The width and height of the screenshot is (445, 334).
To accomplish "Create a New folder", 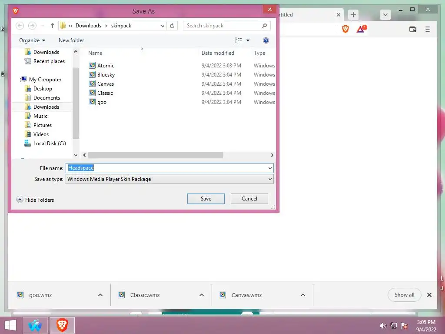I will (71, 40).
